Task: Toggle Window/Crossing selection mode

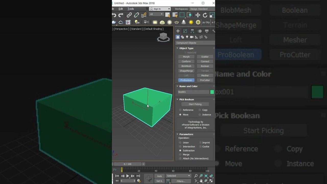Action: click(189, 15)
